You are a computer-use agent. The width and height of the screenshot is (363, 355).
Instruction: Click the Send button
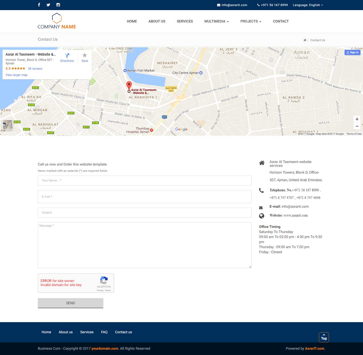click(x=71, y=303)
